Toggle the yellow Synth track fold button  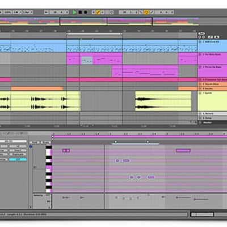(200, 93)
